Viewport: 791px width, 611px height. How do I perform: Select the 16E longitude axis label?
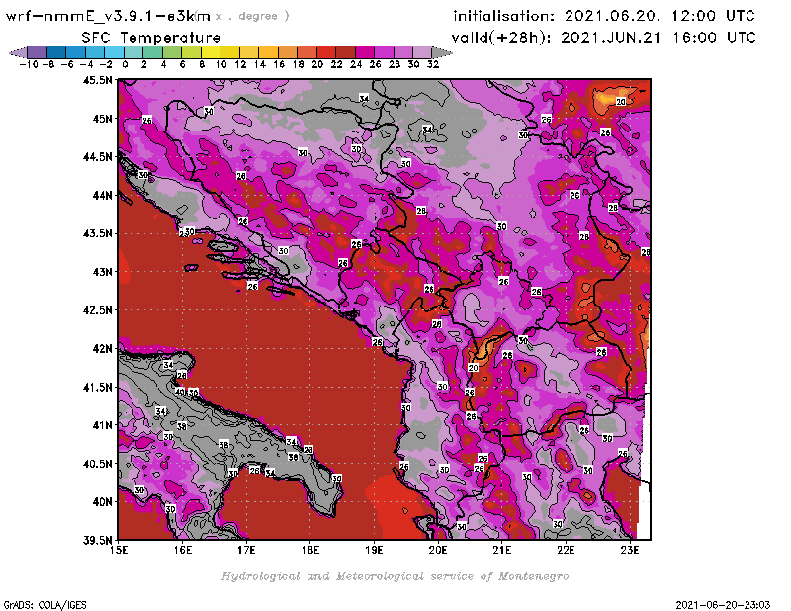coord(183,550)
